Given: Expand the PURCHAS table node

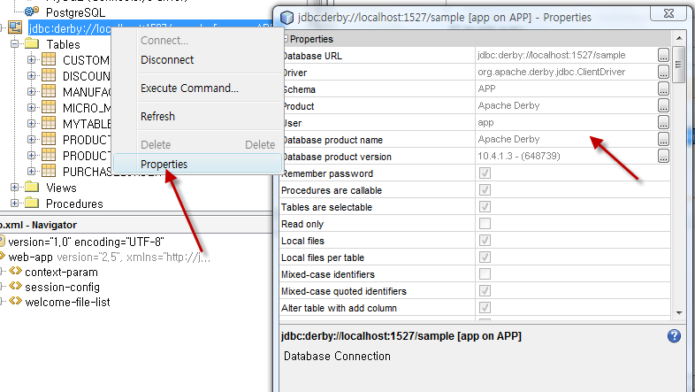Looking at the screenshot, I should tap(31, 171).
